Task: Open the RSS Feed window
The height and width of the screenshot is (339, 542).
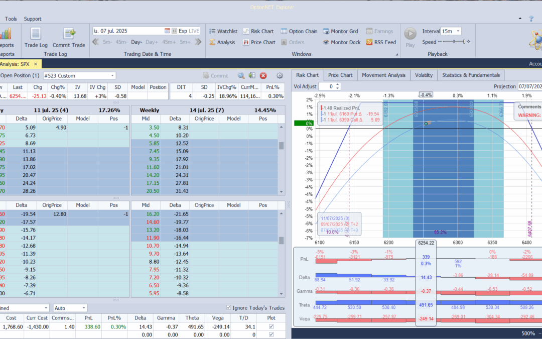Action: click(381, 42)
